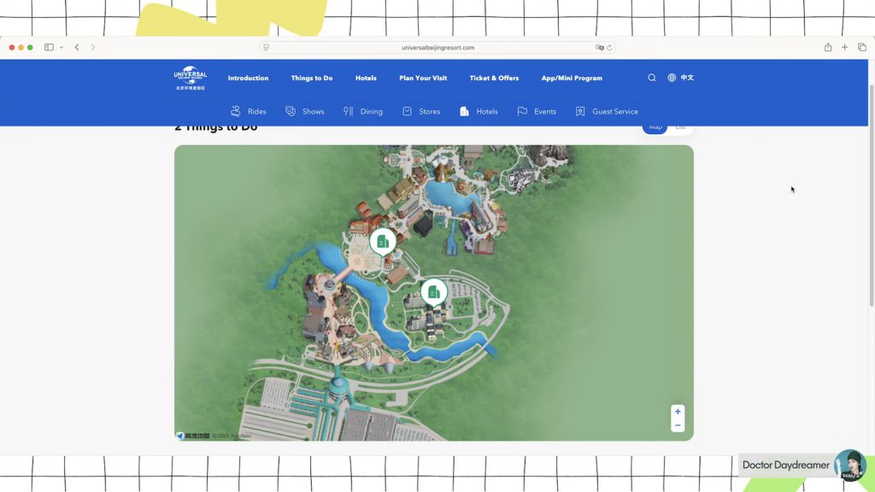Open the Plan Your Visit menu

[423, 78]
